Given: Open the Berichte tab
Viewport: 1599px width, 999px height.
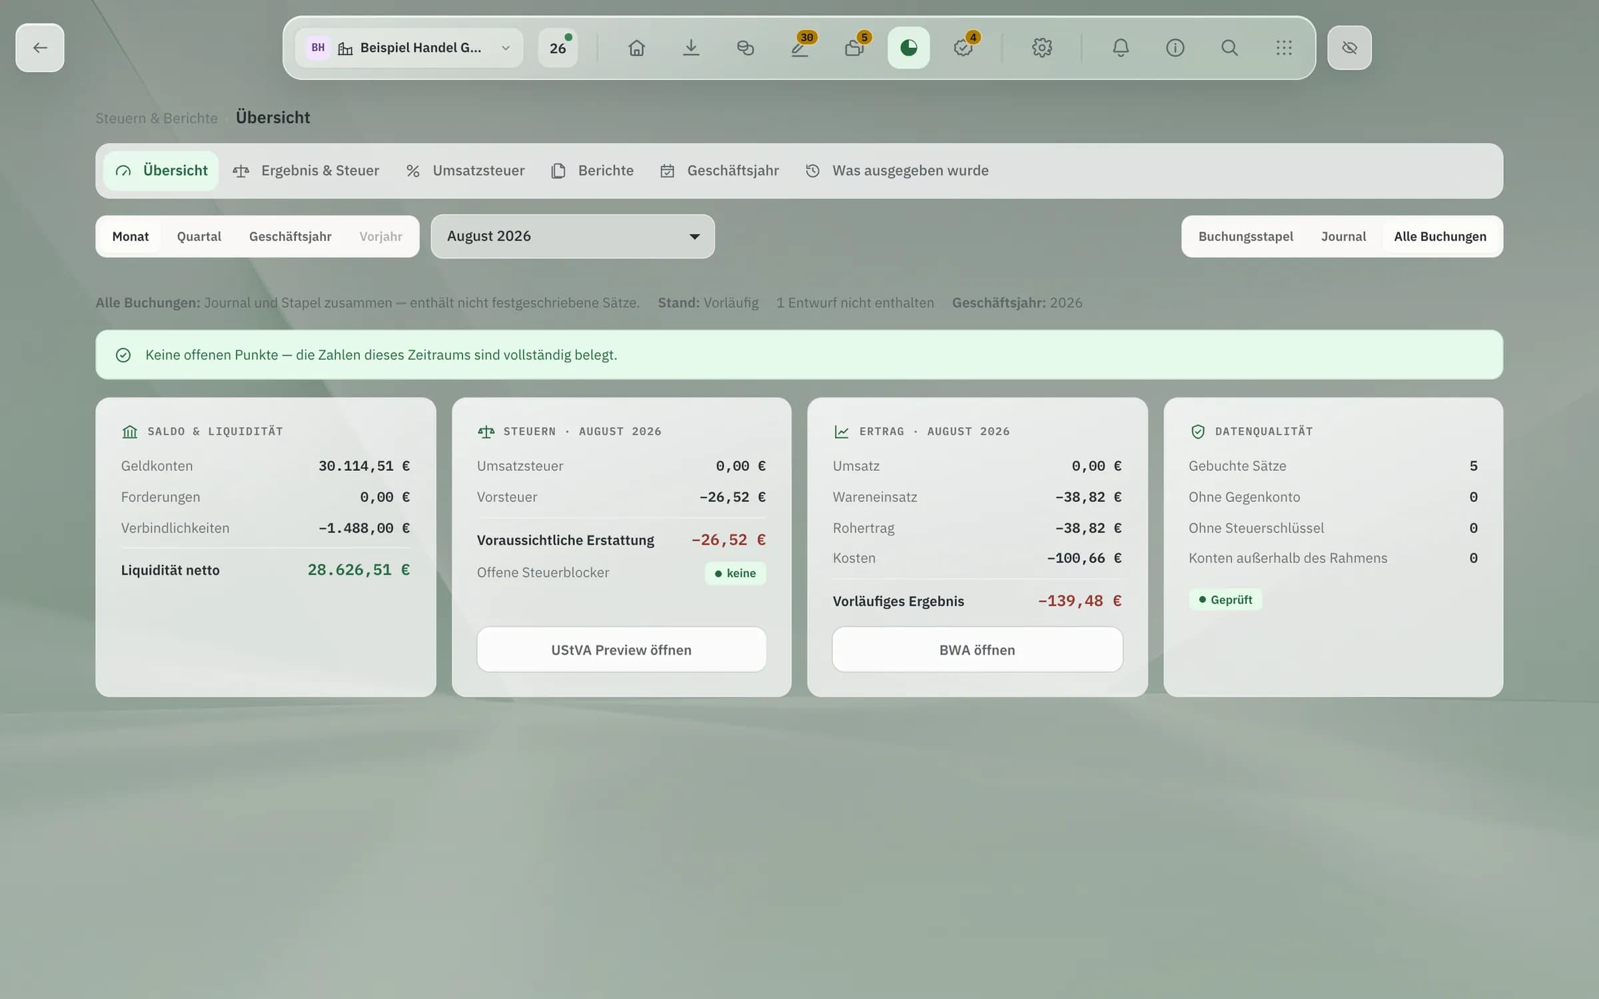Looking at the screenshot, I should 593,170.
